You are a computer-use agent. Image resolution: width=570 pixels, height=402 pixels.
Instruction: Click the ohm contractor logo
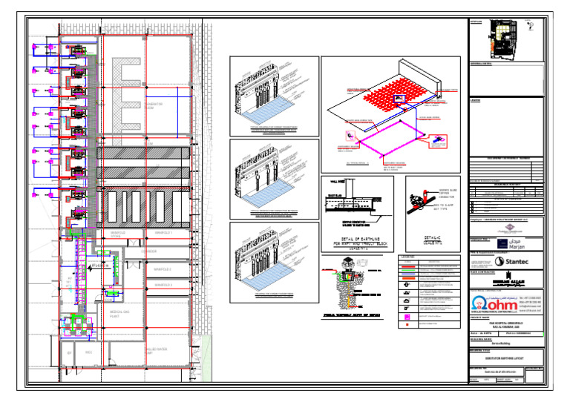click(x=494, y=304)
